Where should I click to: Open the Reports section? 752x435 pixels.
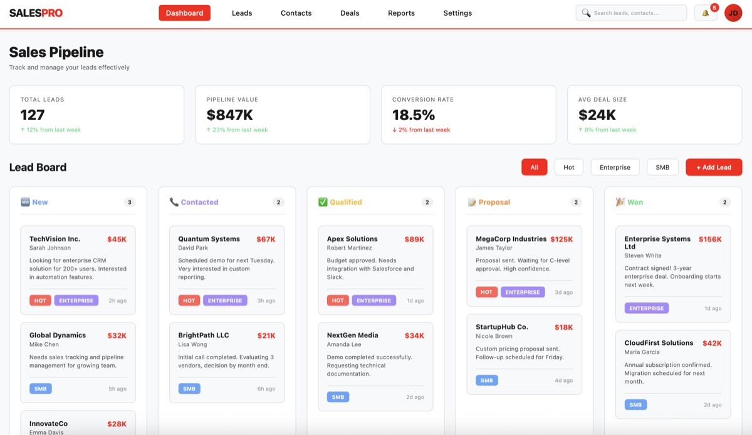point(401,13)
